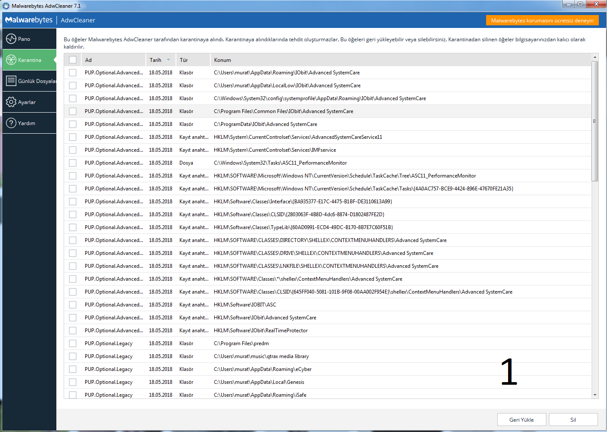The width and height of the screenshot is (607, 432).
Task: Check the row for Roaming\eCyber folder
Action: [x=73, y=369]
